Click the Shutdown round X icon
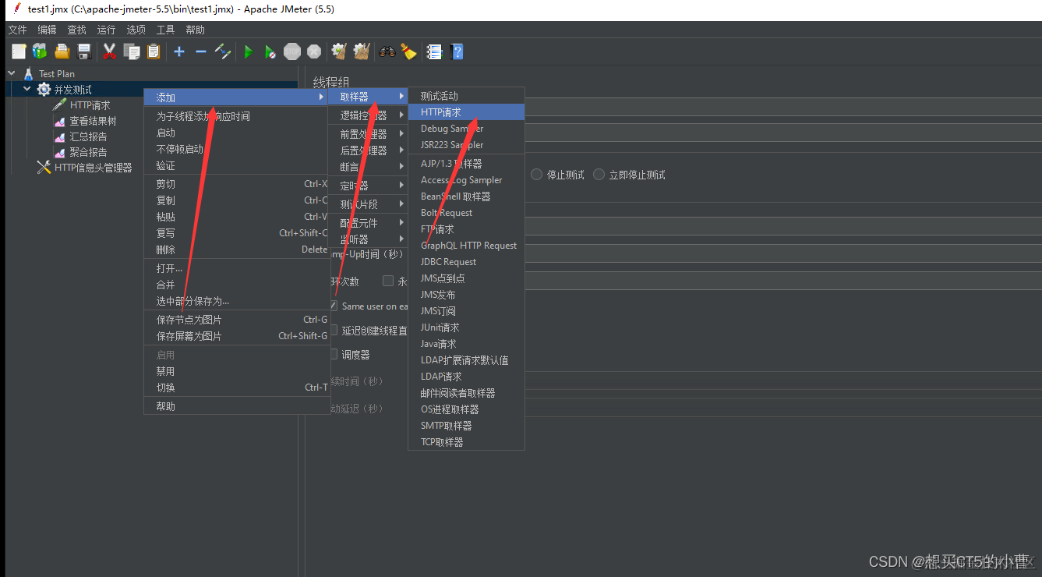Viewport: 1042px width, 577px height. [314, 51]
